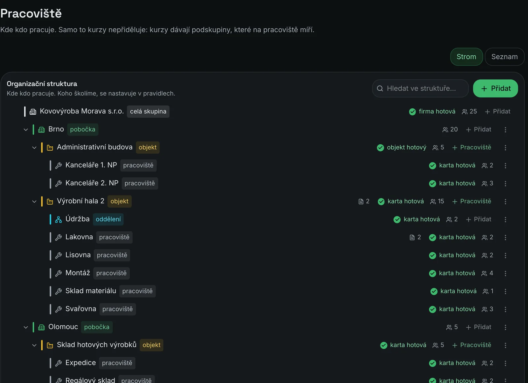Screen dimensions: 528x383
Task: Select the Expedice workplace row
Action: pyautogui.click(x=262, y=363)
